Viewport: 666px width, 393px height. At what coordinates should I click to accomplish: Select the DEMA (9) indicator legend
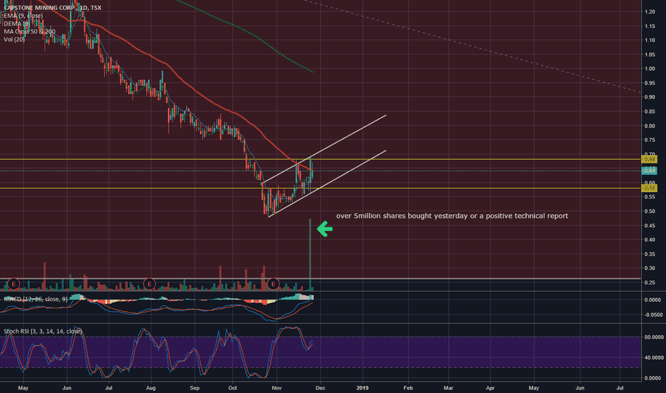pos(16,24)
